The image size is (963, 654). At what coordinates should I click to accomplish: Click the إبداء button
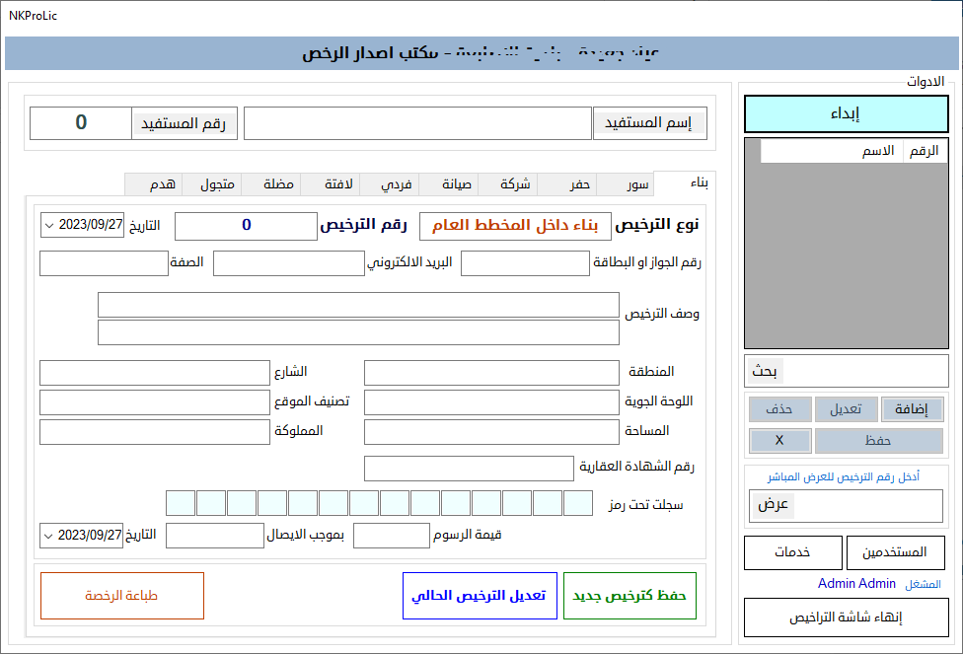click(847, 113)
